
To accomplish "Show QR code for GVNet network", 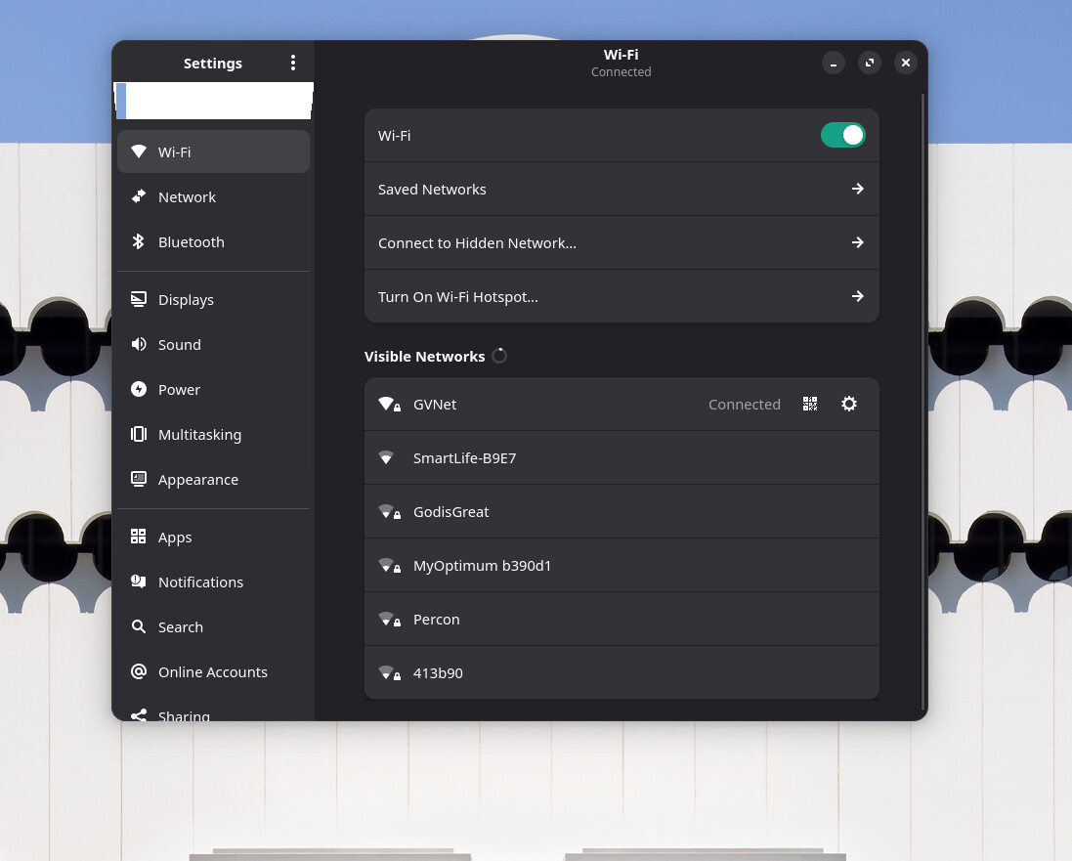I will (810, 404).
